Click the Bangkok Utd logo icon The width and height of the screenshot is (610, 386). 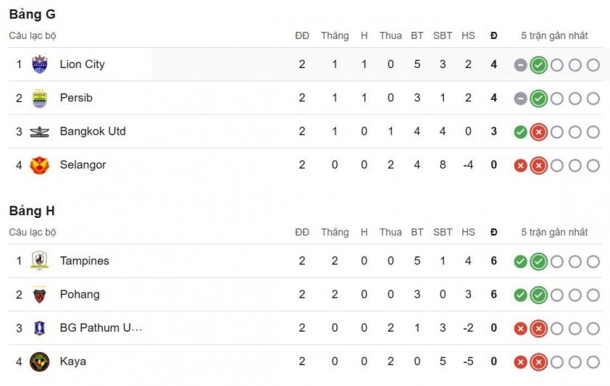click(39, 132)
